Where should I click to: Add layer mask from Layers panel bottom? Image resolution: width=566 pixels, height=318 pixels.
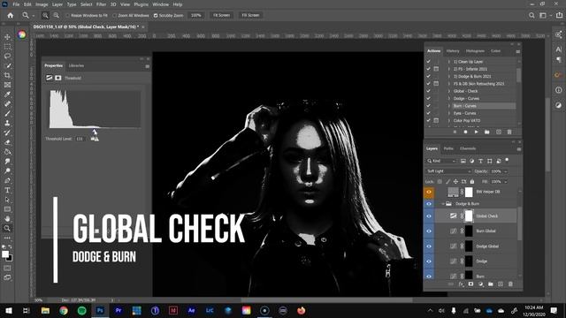[470, 284]
